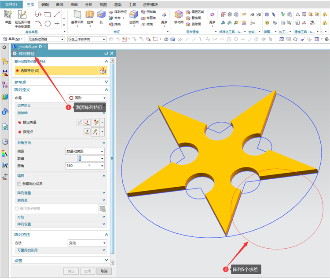Click the 确定 button
Viewport: 330px width, 279px height.
(x=71, y=271)
